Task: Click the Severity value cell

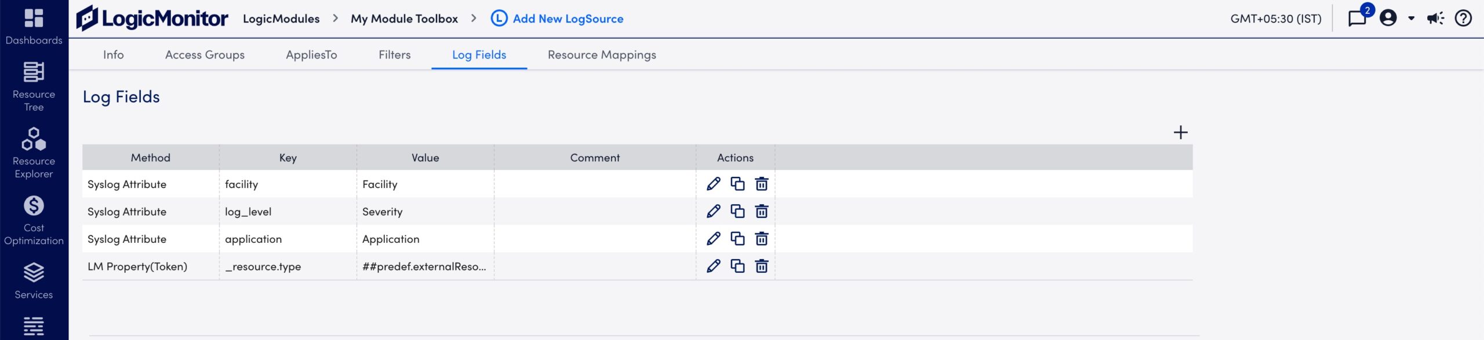Action: 425,211
